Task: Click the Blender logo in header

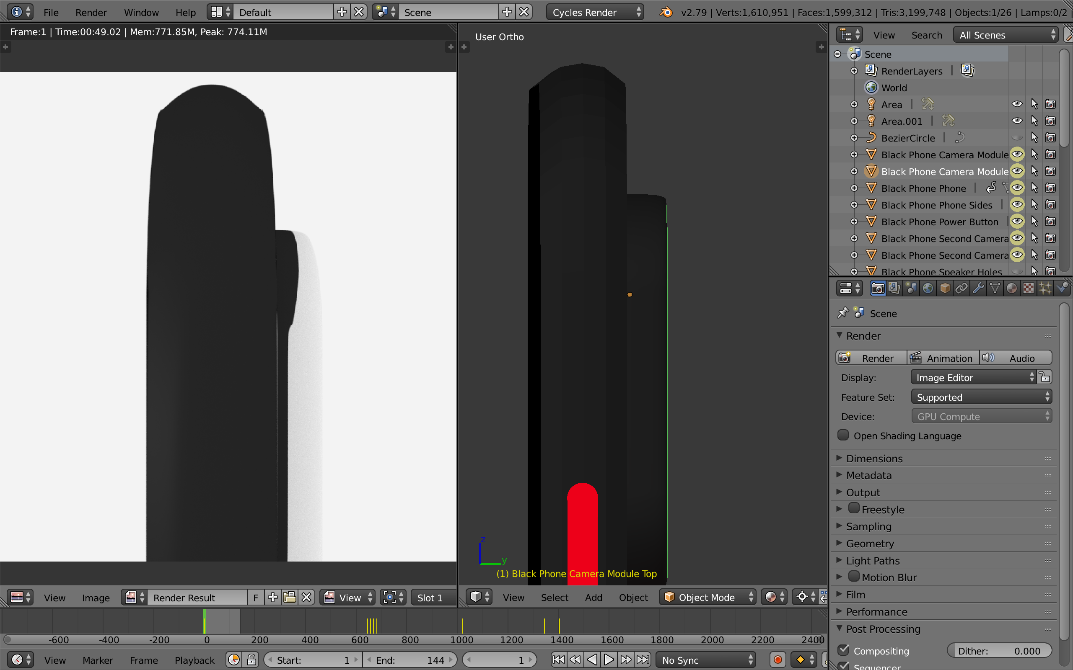Action: click(x=666, y=12)
